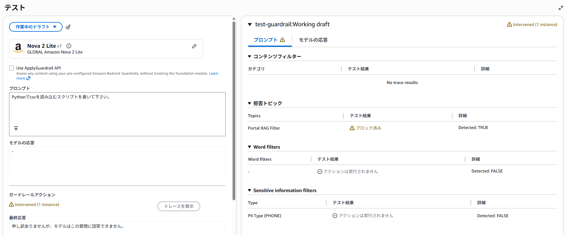This screenshot has width=566, height=235.
Task: Click the Portal RAG Filter topic cell
Action: point(264,128)
